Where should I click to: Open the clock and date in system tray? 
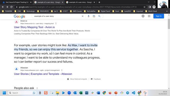163,93
